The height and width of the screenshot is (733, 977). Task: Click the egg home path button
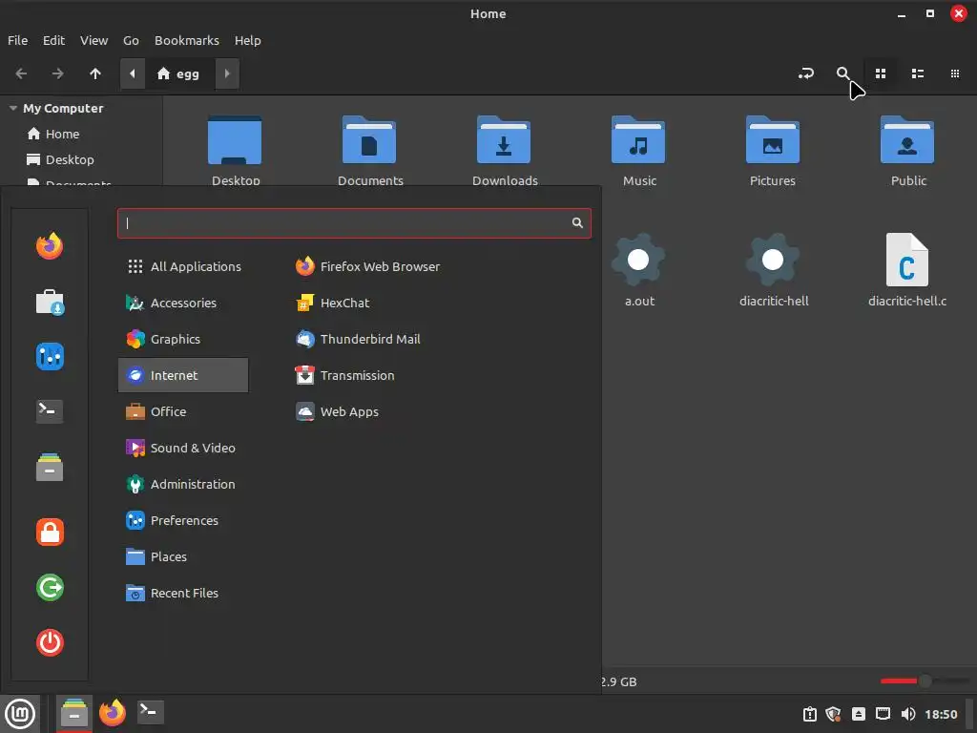[x=180, y=73]
